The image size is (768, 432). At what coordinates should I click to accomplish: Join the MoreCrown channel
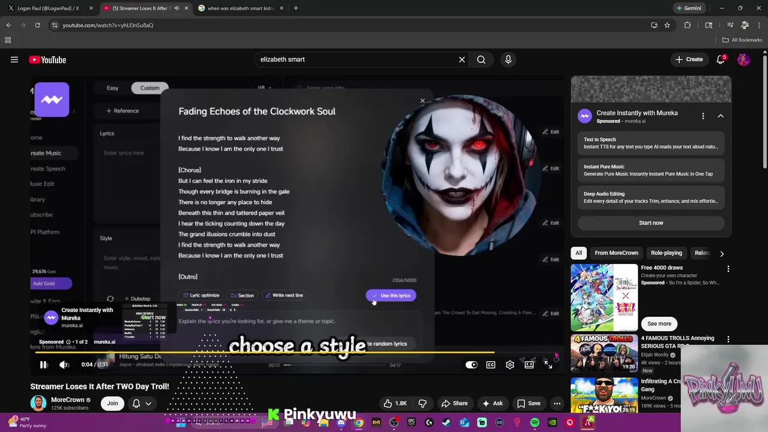pos(112,403)
